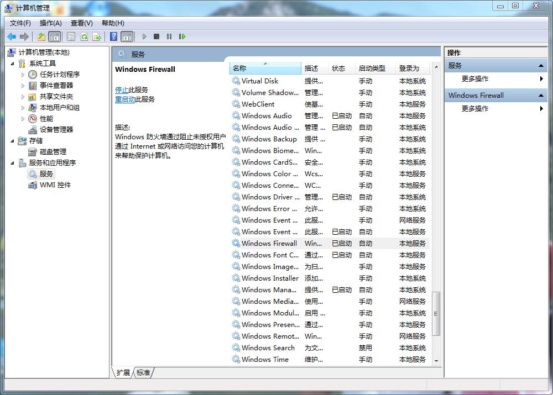Expand the 任务计划程序 tree node
Image resolution: width=553 pixels, height=395 pixels.
pos(23,75)
